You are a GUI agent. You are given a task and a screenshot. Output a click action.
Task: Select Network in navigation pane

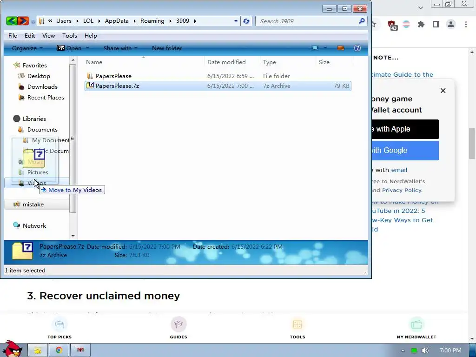point(34,225)
